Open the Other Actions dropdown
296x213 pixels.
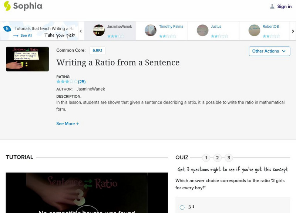pos(269,51)
